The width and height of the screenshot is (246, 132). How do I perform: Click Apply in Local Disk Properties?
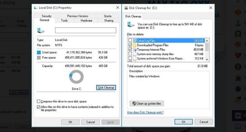point(110,122)
